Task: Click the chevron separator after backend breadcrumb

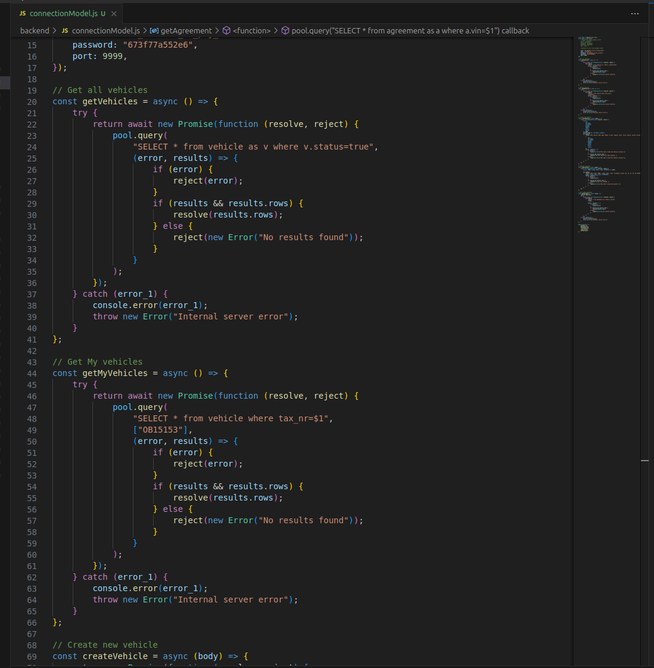Action: click(x=55, y=30)
